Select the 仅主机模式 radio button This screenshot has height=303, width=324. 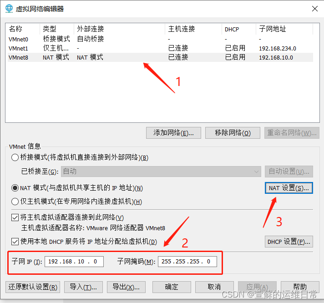point(15,202)
